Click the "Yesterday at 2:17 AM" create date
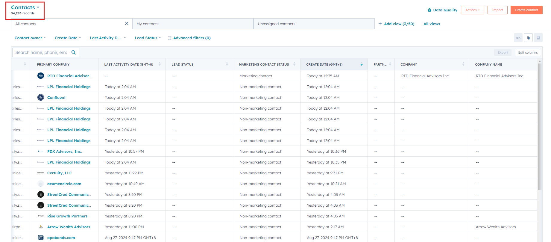Image resolution: width=551 pixels, height=242 pixels. 325,227
